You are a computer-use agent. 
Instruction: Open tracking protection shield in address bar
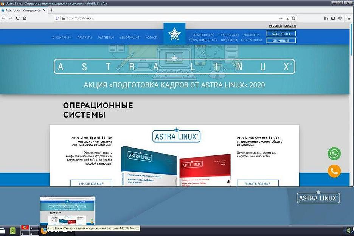[57, 18]
